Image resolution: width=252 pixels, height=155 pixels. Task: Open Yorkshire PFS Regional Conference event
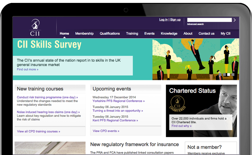tap(118, 101)
